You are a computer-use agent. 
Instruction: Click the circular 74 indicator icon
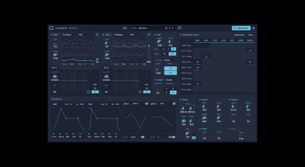[x=180, y=28]
